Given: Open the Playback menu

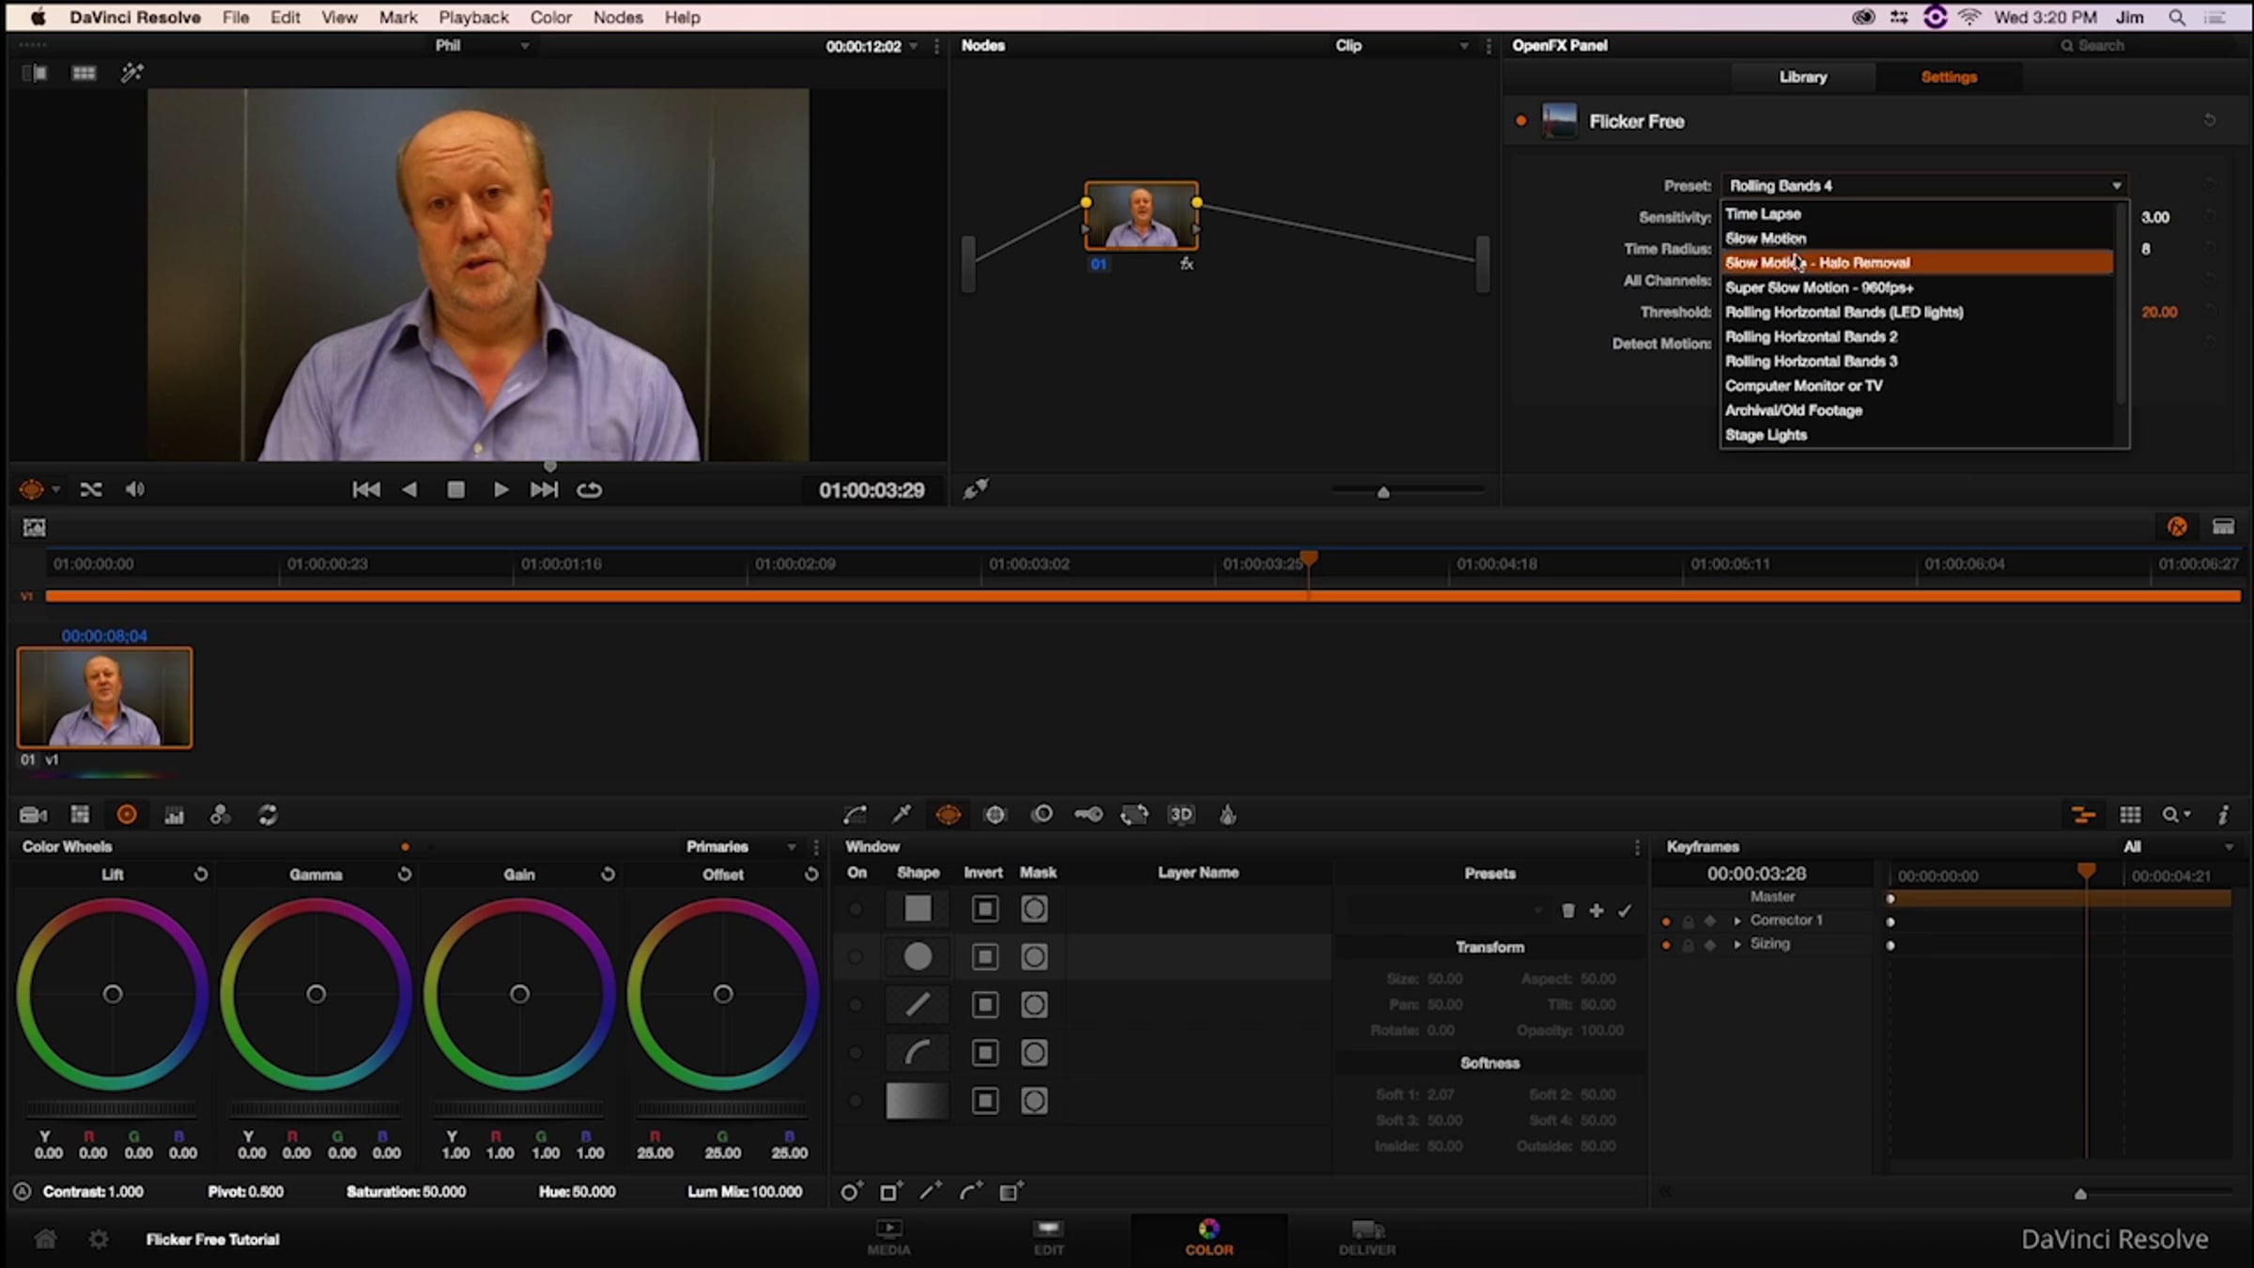Looking at the screenshot, I should pyautogui.click(x=473, y=17).
